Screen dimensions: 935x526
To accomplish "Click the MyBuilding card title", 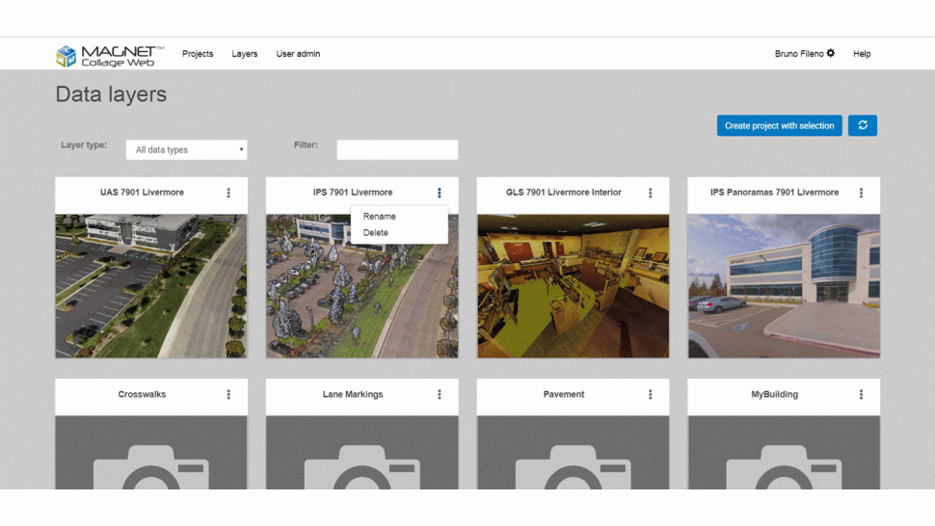I will point(774,394).
